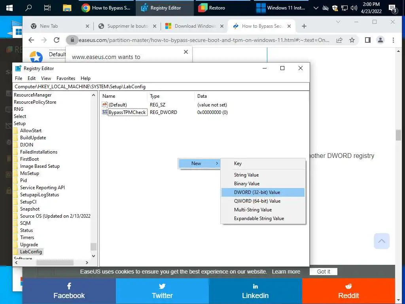Select Upgrade key in tree
This screenshot has width=405, height=304.
point(29,245)
